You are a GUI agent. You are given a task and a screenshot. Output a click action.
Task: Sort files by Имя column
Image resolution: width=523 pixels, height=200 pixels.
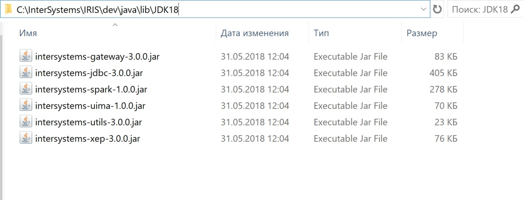28,33
